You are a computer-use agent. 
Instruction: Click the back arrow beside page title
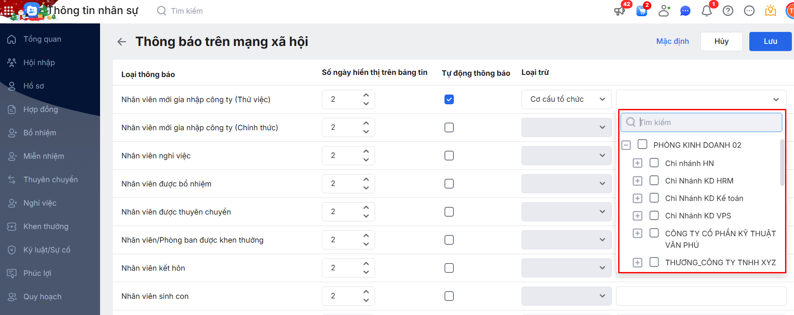click(x=122, y=42)
